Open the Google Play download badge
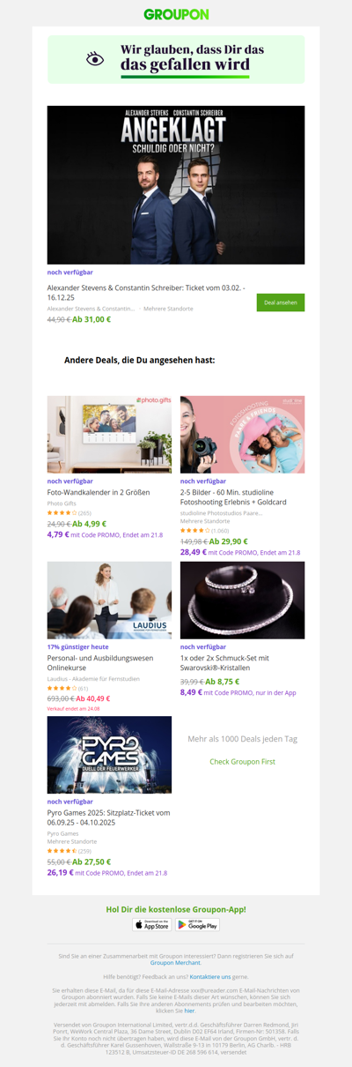352x1067 pixels. tap(198, 924)
